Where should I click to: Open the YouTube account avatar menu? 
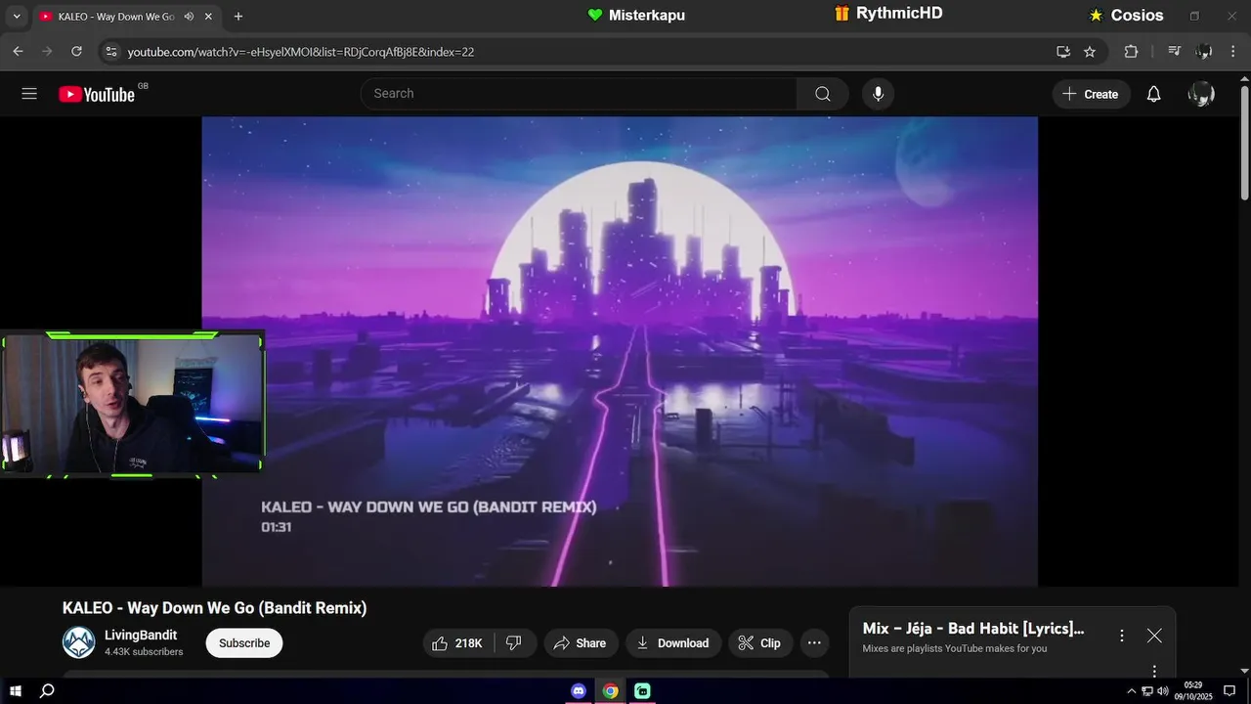(x=1201, y=94)
